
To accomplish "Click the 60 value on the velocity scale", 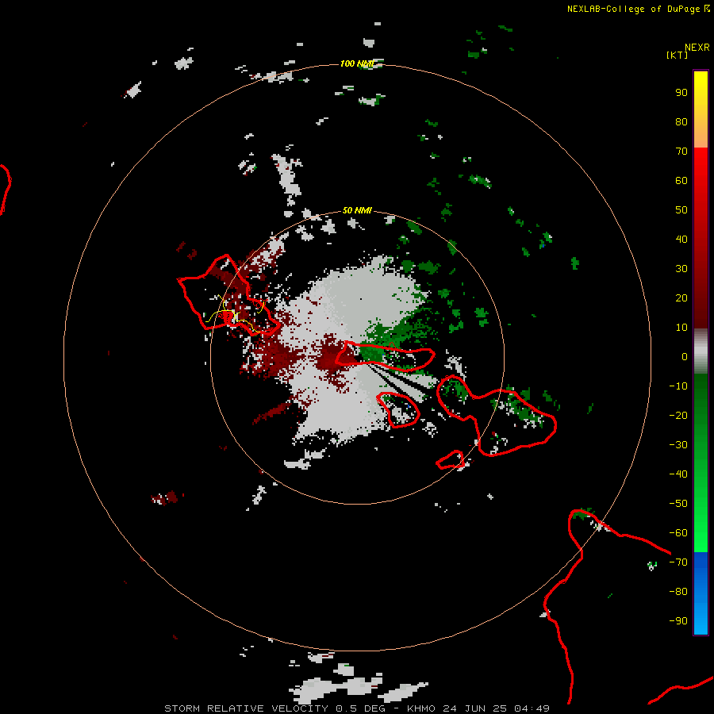I will (x=681, y=181).
